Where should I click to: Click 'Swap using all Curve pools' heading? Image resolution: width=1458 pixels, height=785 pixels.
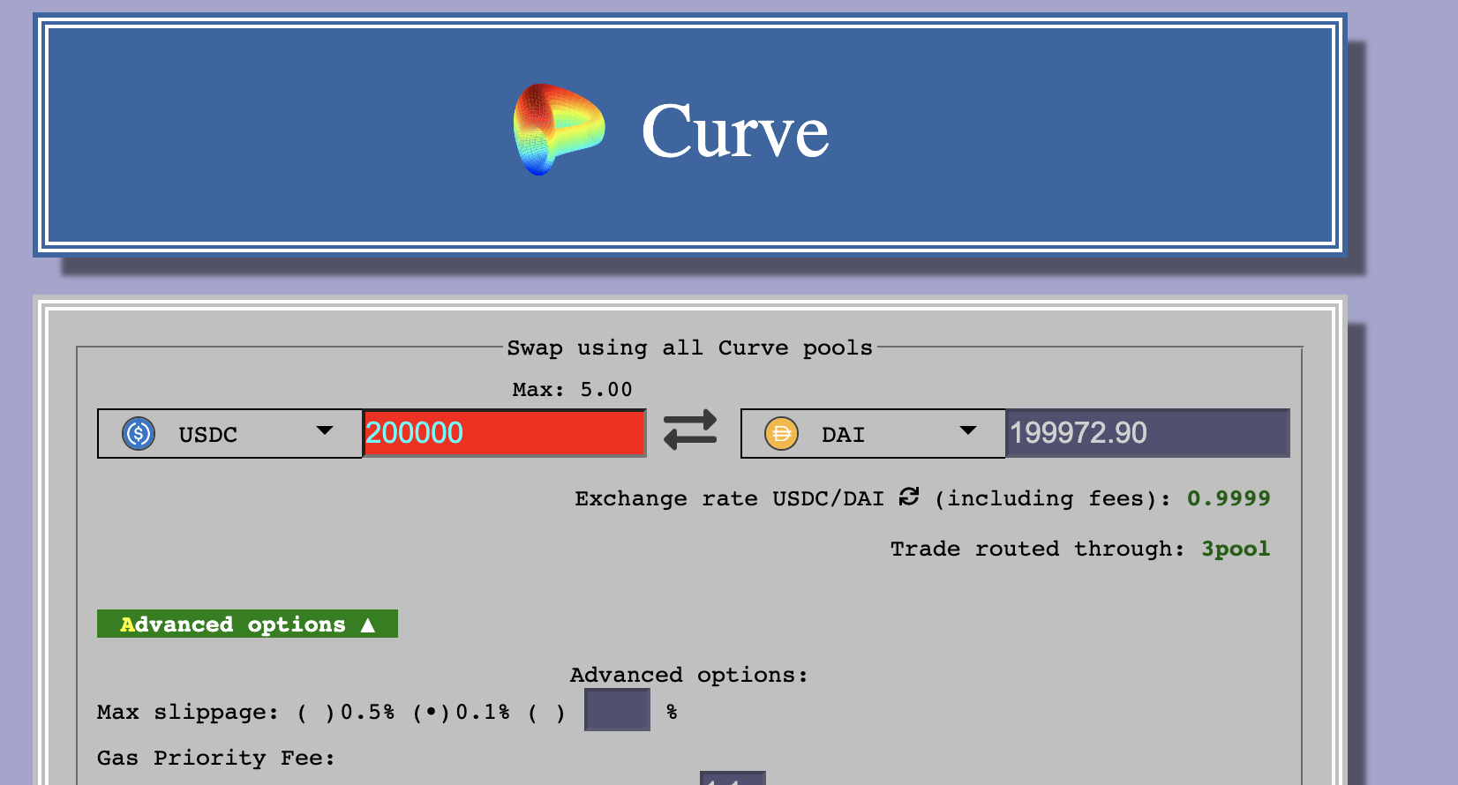(689, 348)
